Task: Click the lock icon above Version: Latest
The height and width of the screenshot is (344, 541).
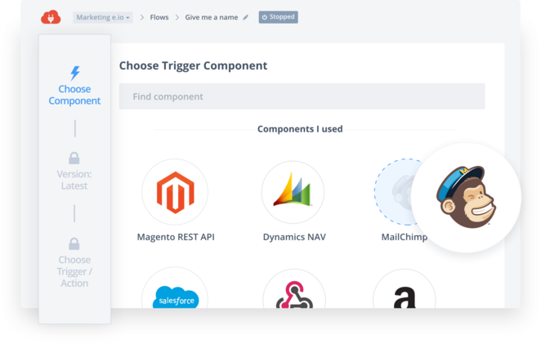Action: click(74, 159)
